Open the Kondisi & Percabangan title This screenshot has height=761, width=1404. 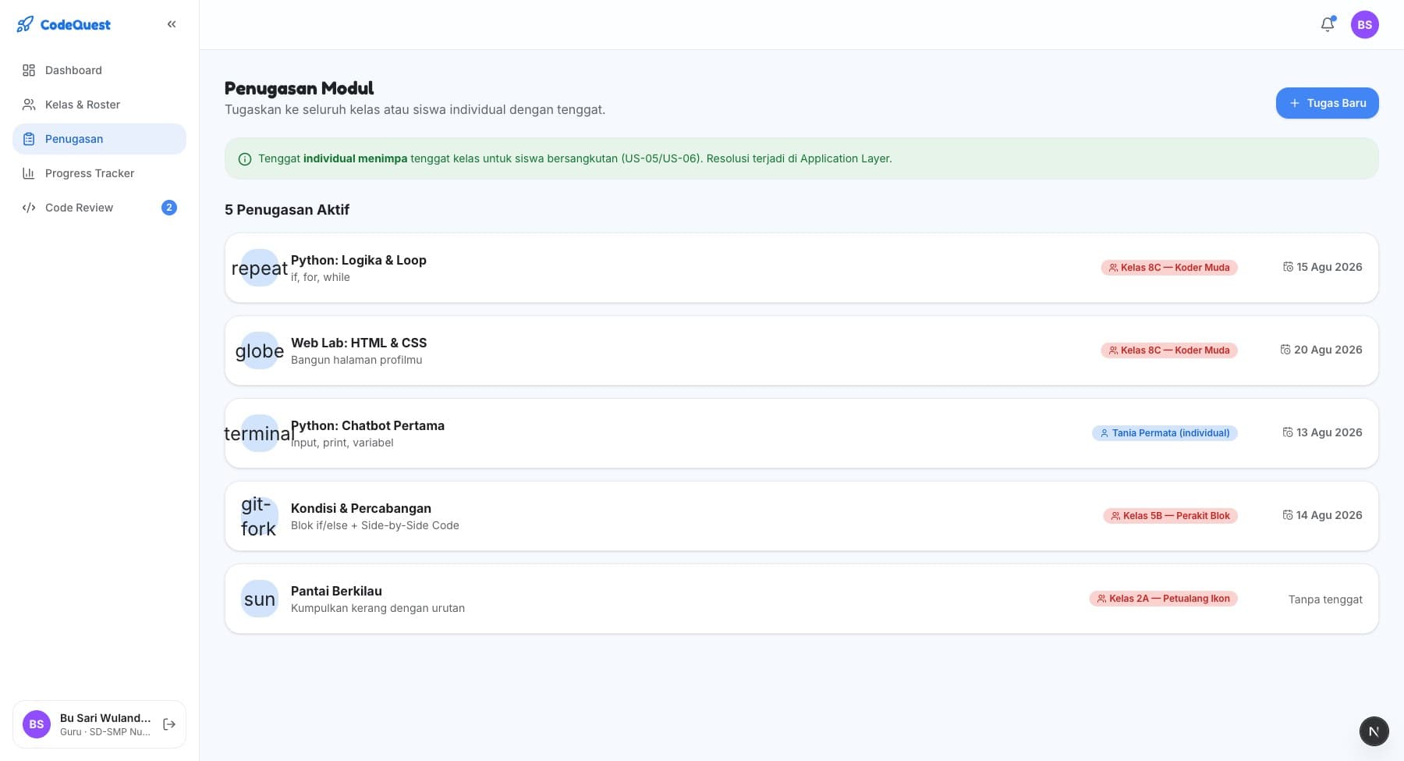tap(361, 508)
